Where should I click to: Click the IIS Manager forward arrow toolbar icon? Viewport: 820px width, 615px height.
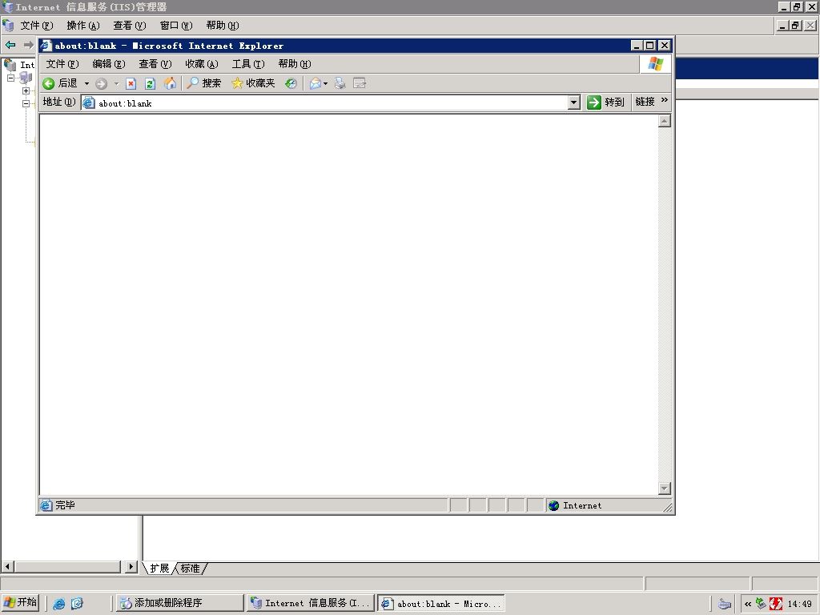pyautogui.click(x=28, y=45)
